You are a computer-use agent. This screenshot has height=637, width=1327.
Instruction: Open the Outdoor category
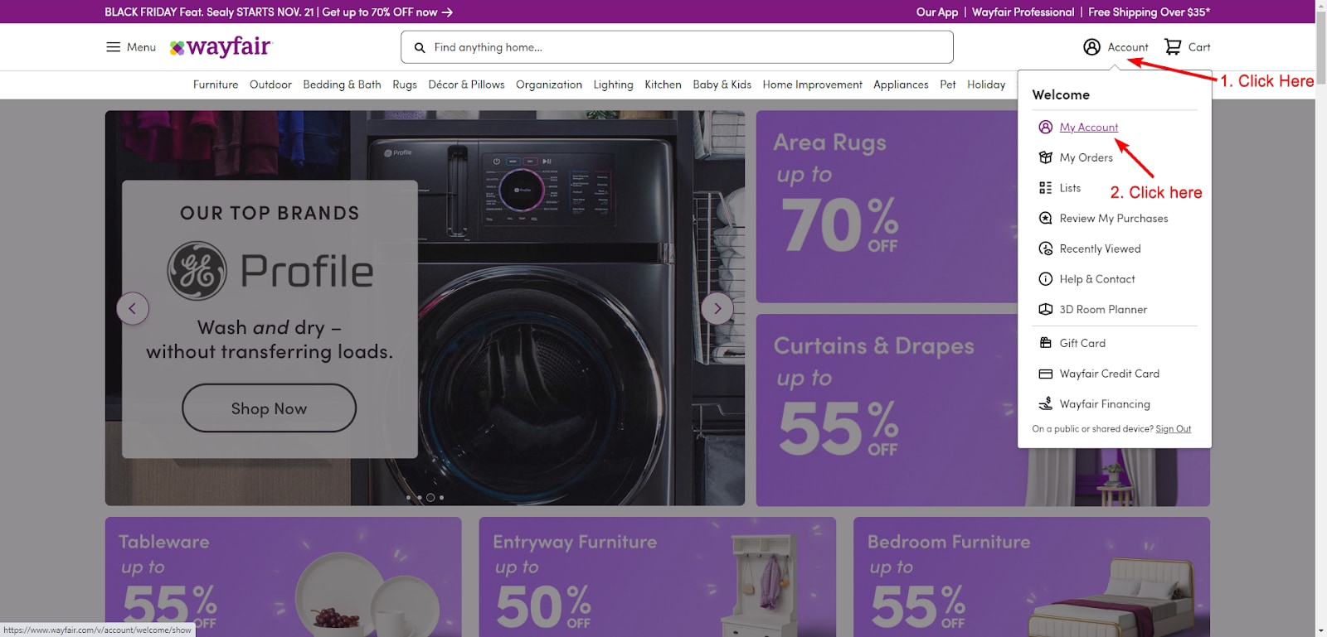pos(270,84)
